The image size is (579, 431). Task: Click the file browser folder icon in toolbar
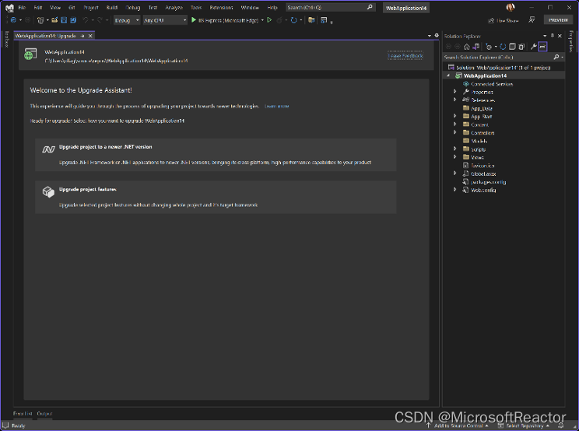click(x=311, y=20)
